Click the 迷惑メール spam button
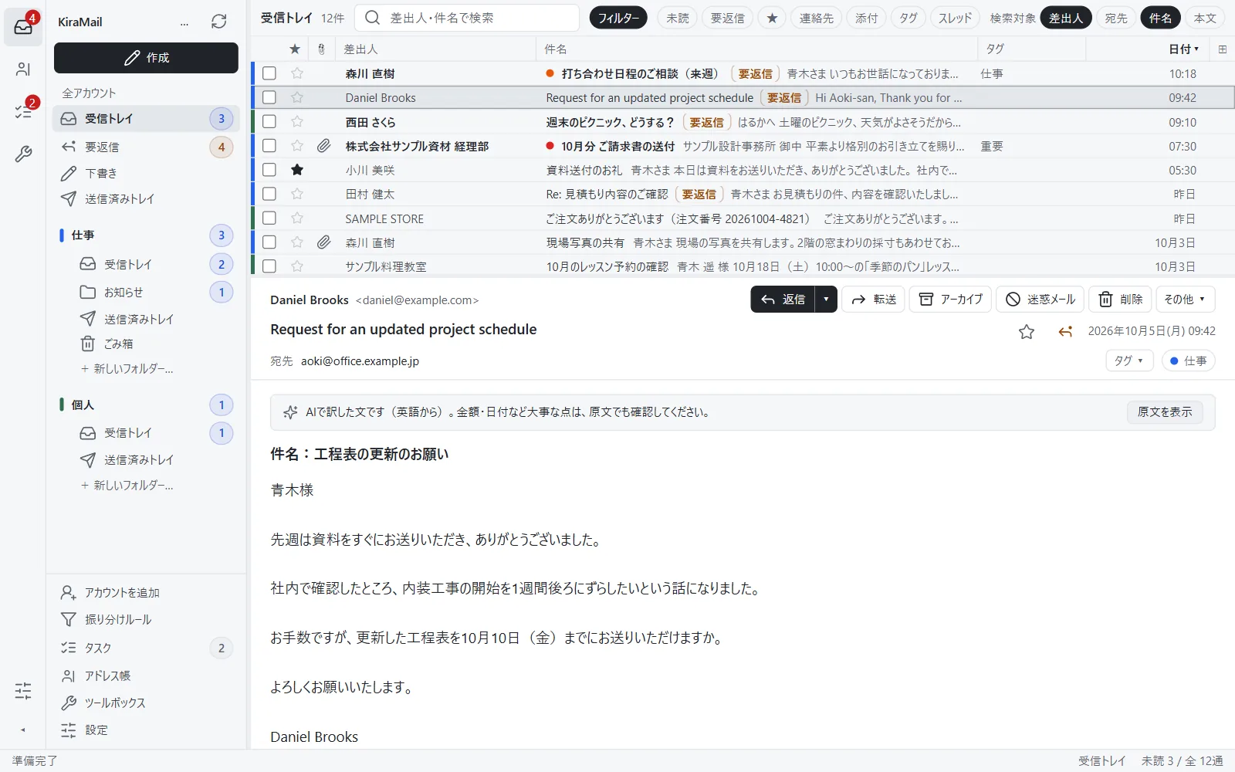Screen dimensions: 1235x772 click(1040, 300)
